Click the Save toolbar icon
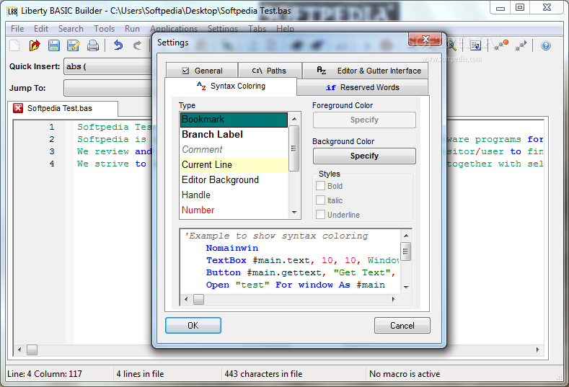The height and width of the screenshot is (387, 569). tap(54, 45)
